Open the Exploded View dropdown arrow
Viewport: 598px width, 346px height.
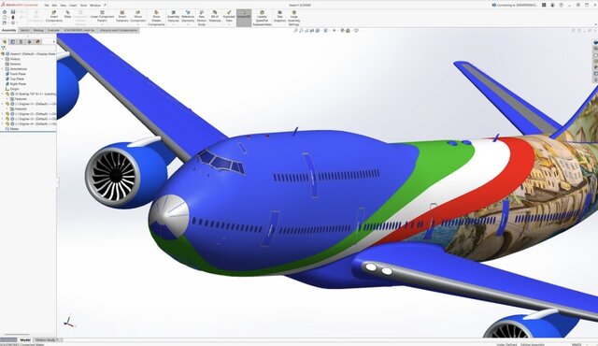[x=229, y=24]
